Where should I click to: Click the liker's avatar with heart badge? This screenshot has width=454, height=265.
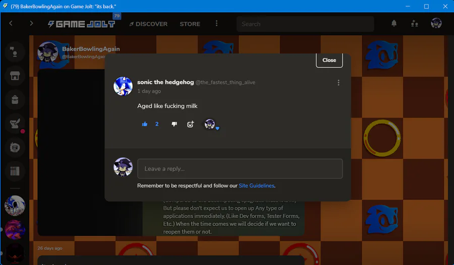tap(210, 124)
